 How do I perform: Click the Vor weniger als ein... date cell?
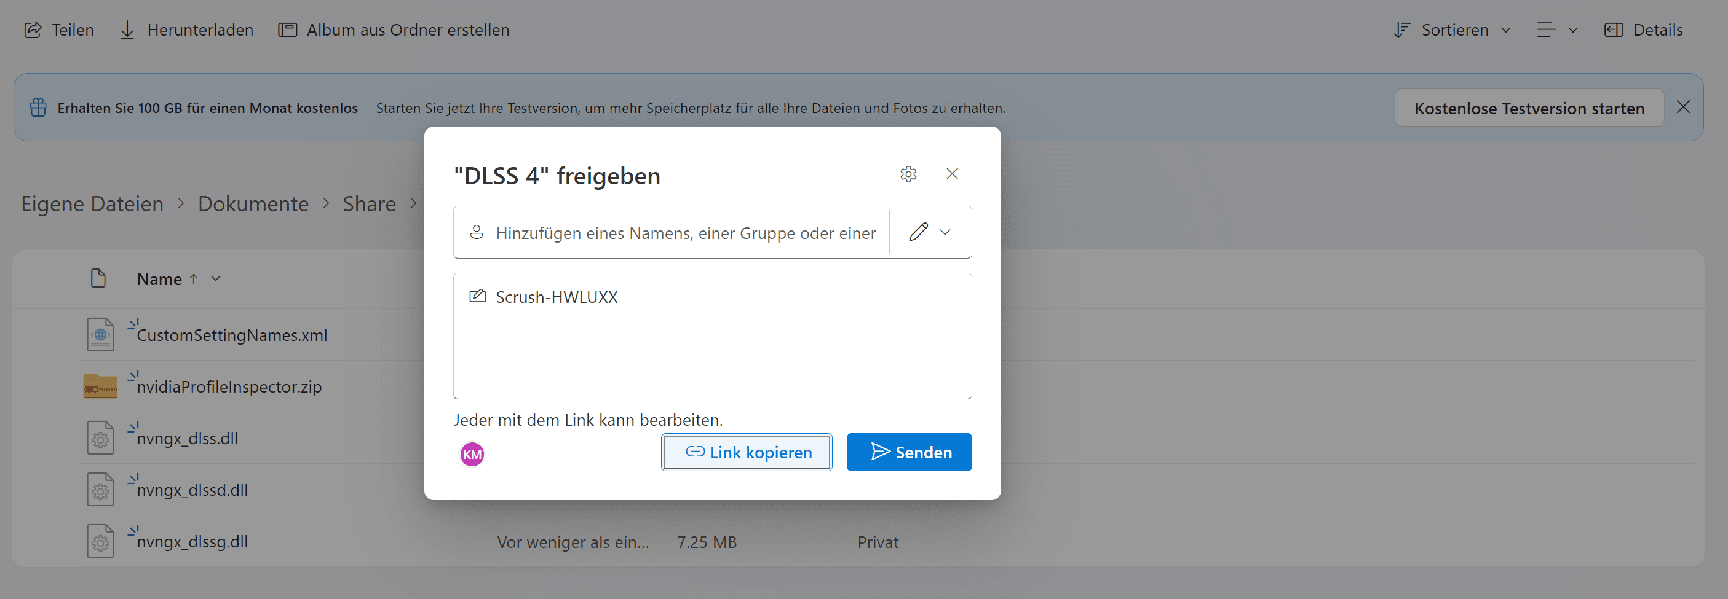pos(573,542)
